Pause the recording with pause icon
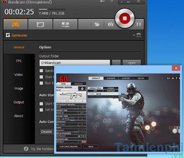This screenshot has height=158, width=184. 139,24
